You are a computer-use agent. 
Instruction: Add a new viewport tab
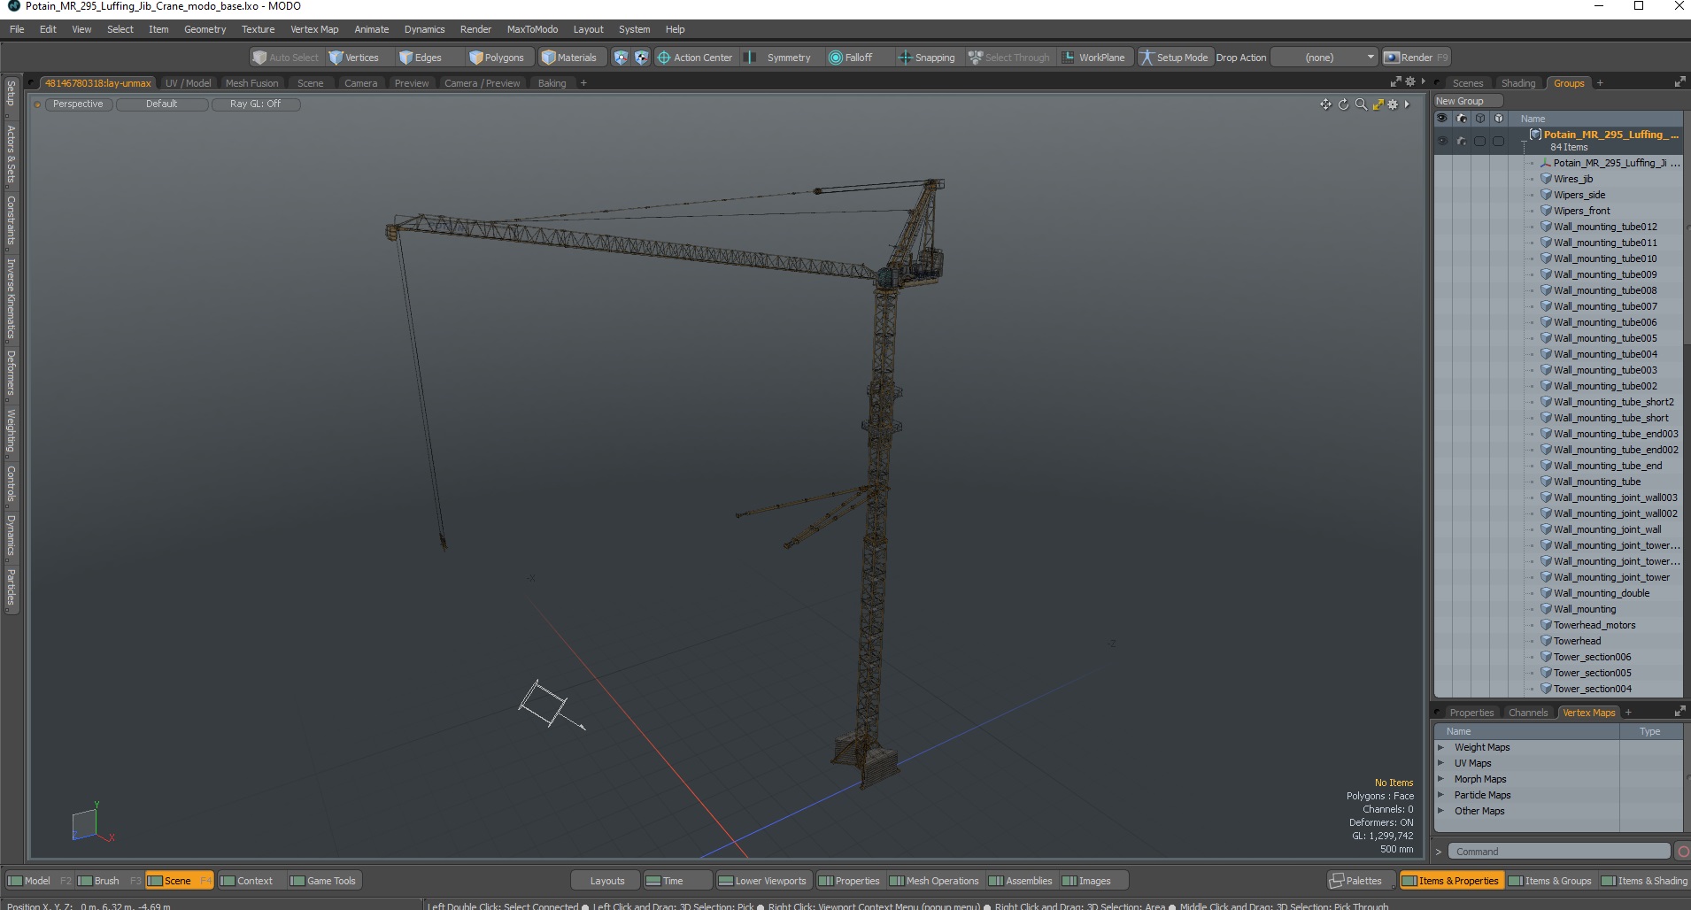point(583,83)
